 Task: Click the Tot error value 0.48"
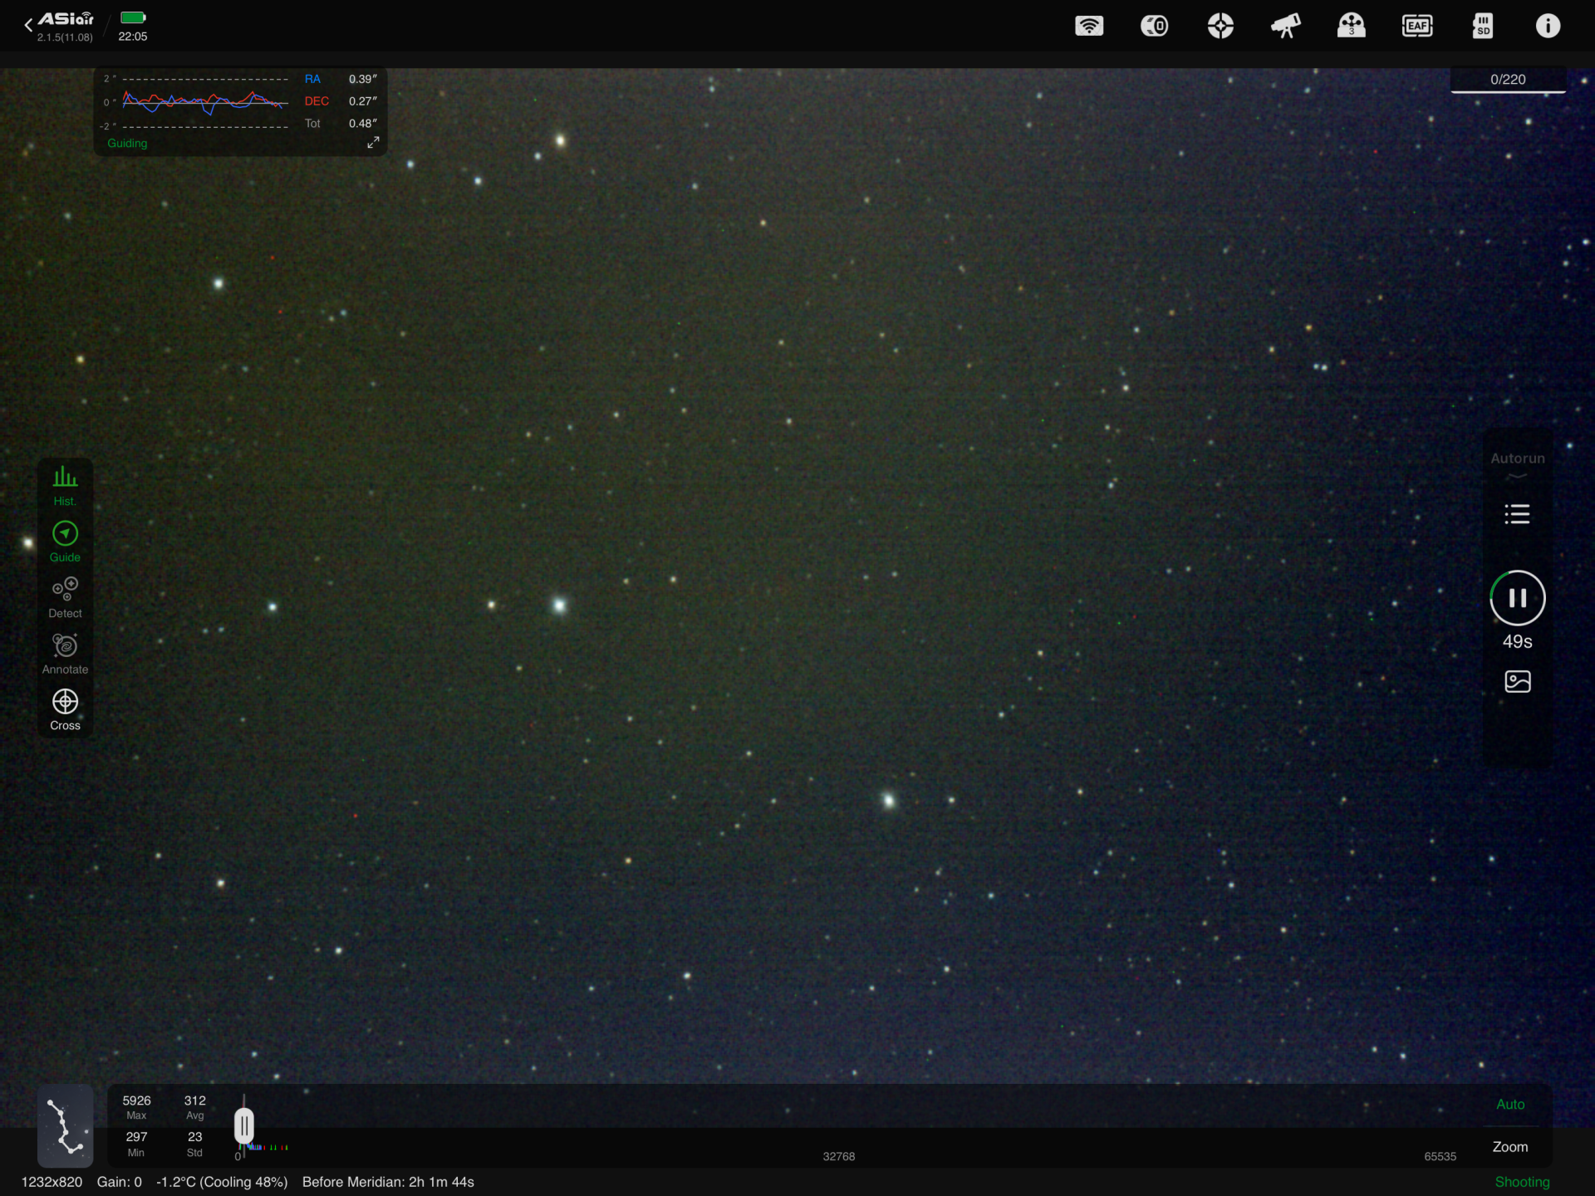click(363, 124)
